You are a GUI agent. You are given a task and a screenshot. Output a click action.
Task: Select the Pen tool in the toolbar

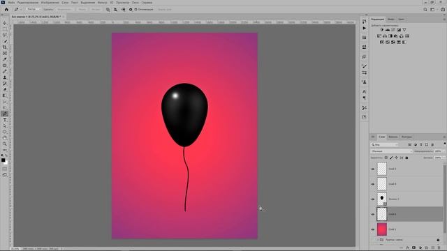click(x=5, y=114)
